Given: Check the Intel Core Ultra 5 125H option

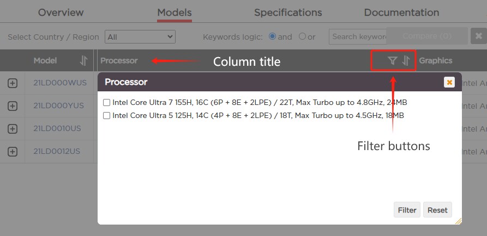Looking at the screenshot, I should pyautogui.click(x=107, y=115).
